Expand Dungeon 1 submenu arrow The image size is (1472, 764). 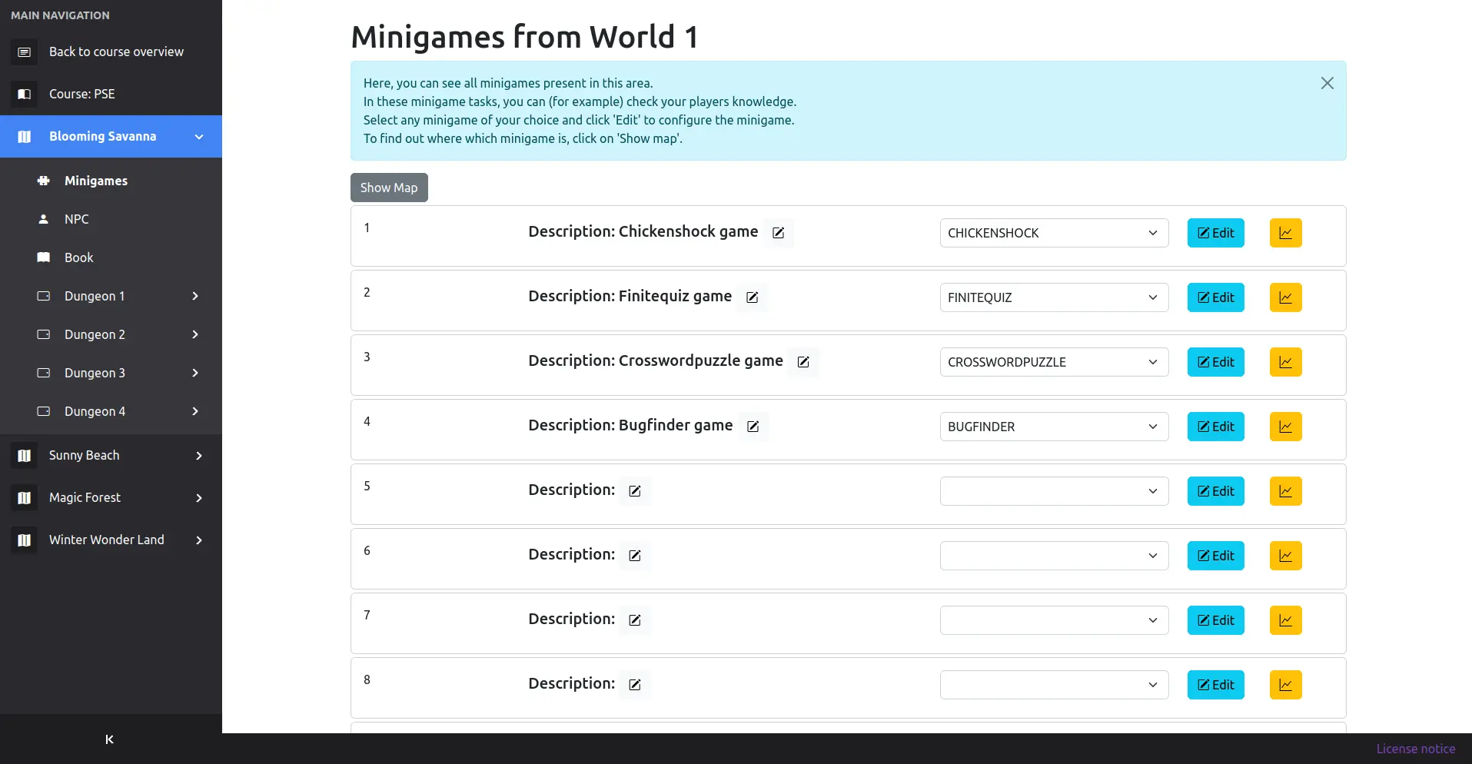195,296
